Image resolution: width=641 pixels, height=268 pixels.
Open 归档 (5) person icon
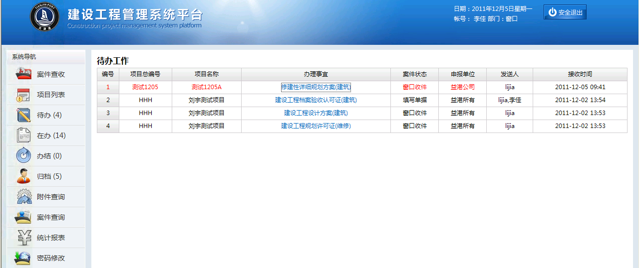(23, 176)
